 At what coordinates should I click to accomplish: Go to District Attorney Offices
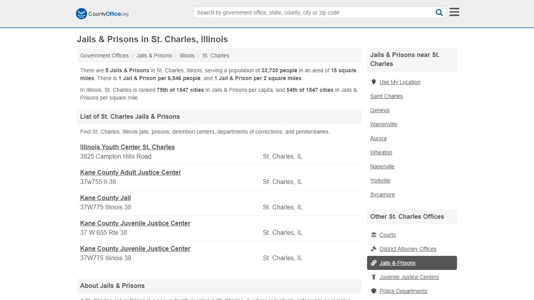(x=408, y=249)
